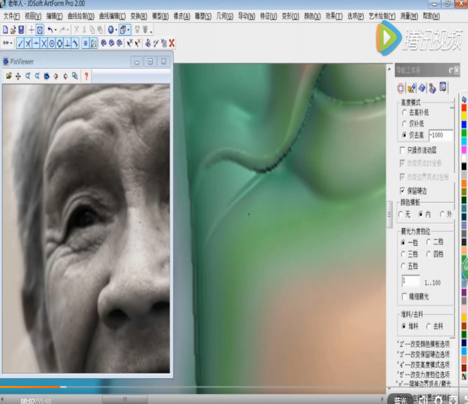Click the first icon in navigation panel tabs
The height and width of the screenshot is (404, 468).
401,88
